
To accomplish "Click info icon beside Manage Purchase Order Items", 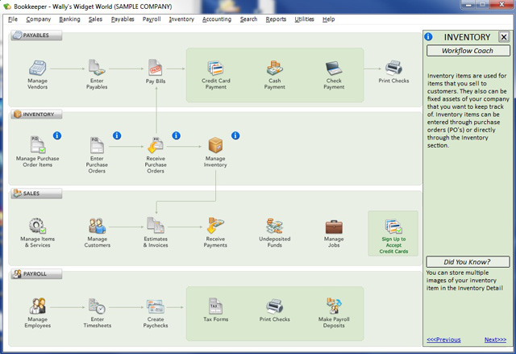I will tap(57, 135).
